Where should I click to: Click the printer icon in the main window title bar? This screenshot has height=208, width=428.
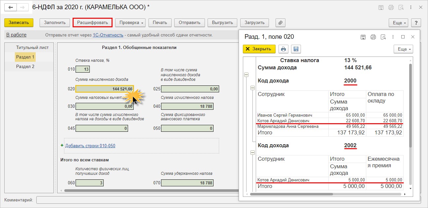[x=391, y=8]
